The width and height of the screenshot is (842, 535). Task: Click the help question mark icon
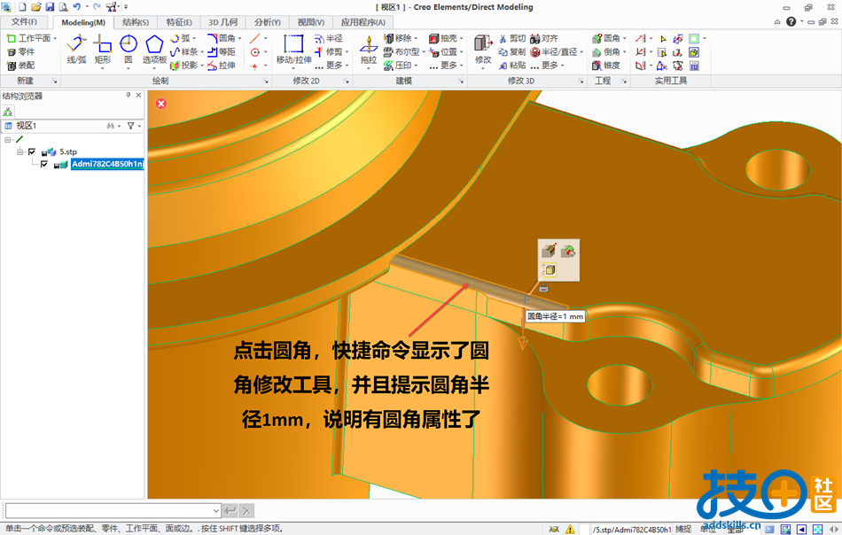pos(791,21)
